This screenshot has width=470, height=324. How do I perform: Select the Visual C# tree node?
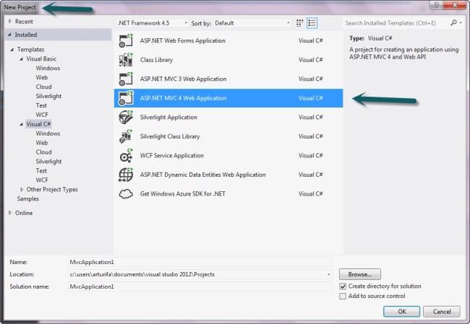(38, 124)
